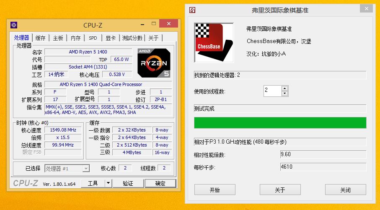Increase thread count with up arrow
This screenshot has height=210, width=380.
(x=285, y=88)
